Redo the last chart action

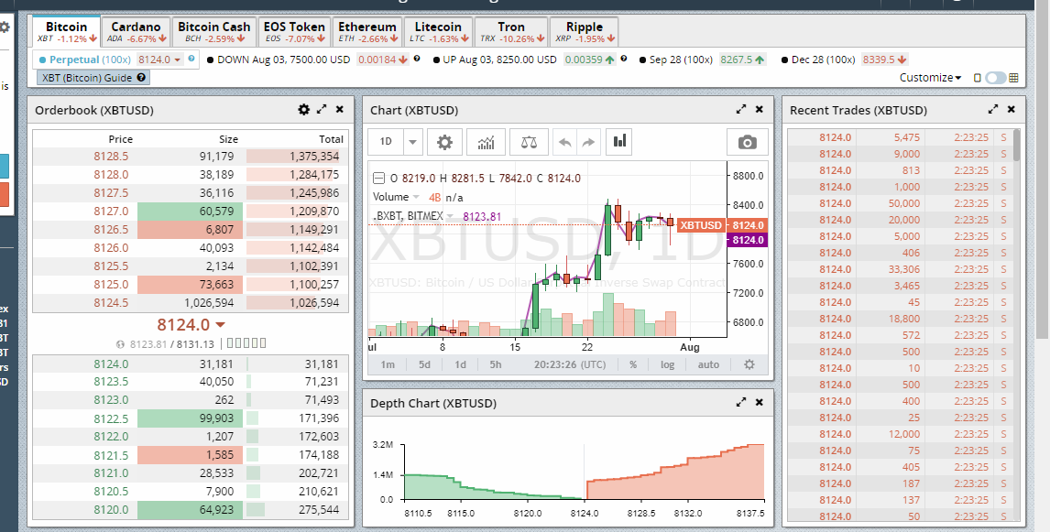tap(587, 142)
